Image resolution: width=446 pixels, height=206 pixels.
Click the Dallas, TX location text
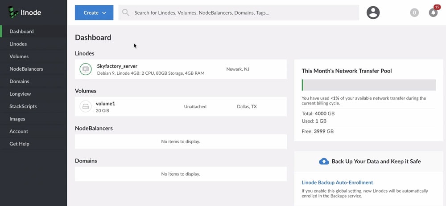[x=247, y=107]
